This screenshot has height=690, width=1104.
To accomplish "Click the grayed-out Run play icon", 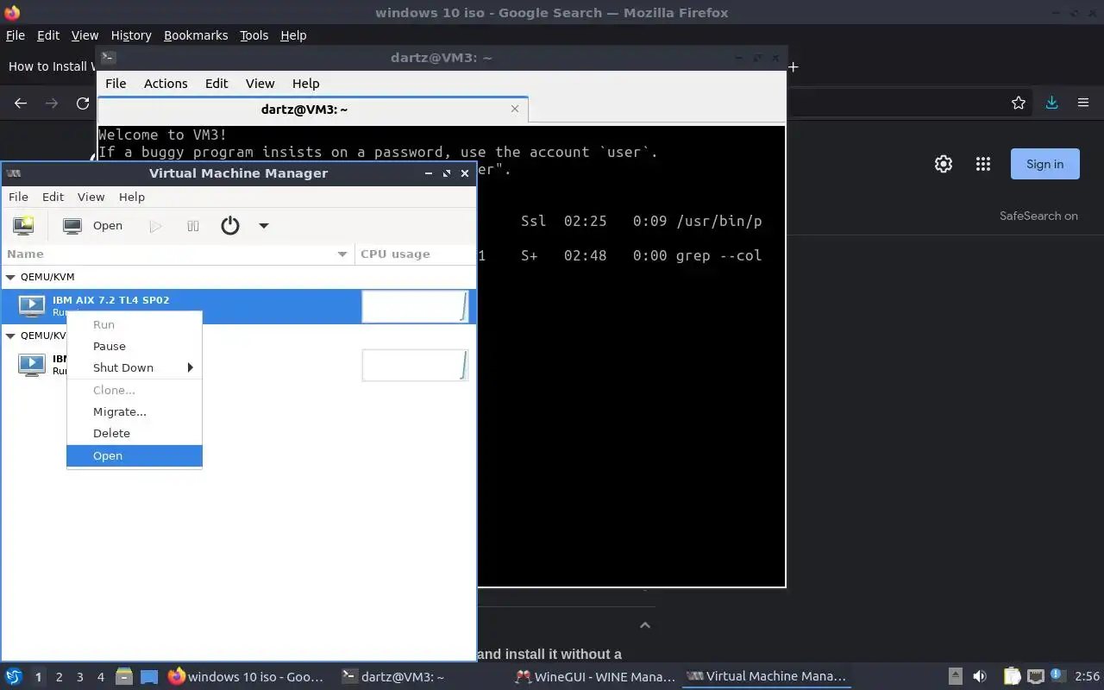I will coord(155,226).
